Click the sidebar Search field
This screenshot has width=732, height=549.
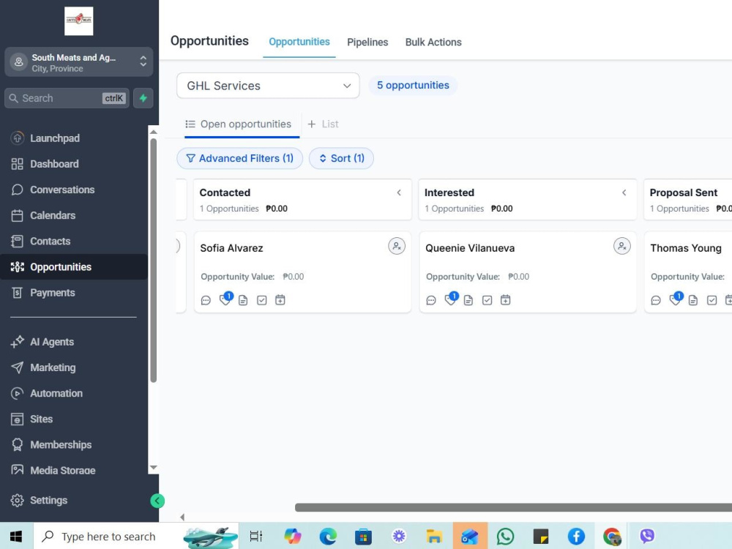pos(67,98)
